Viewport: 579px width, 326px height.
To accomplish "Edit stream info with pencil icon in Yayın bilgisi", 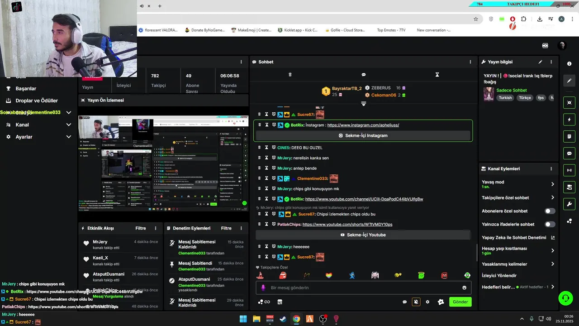I will [540, 62].
